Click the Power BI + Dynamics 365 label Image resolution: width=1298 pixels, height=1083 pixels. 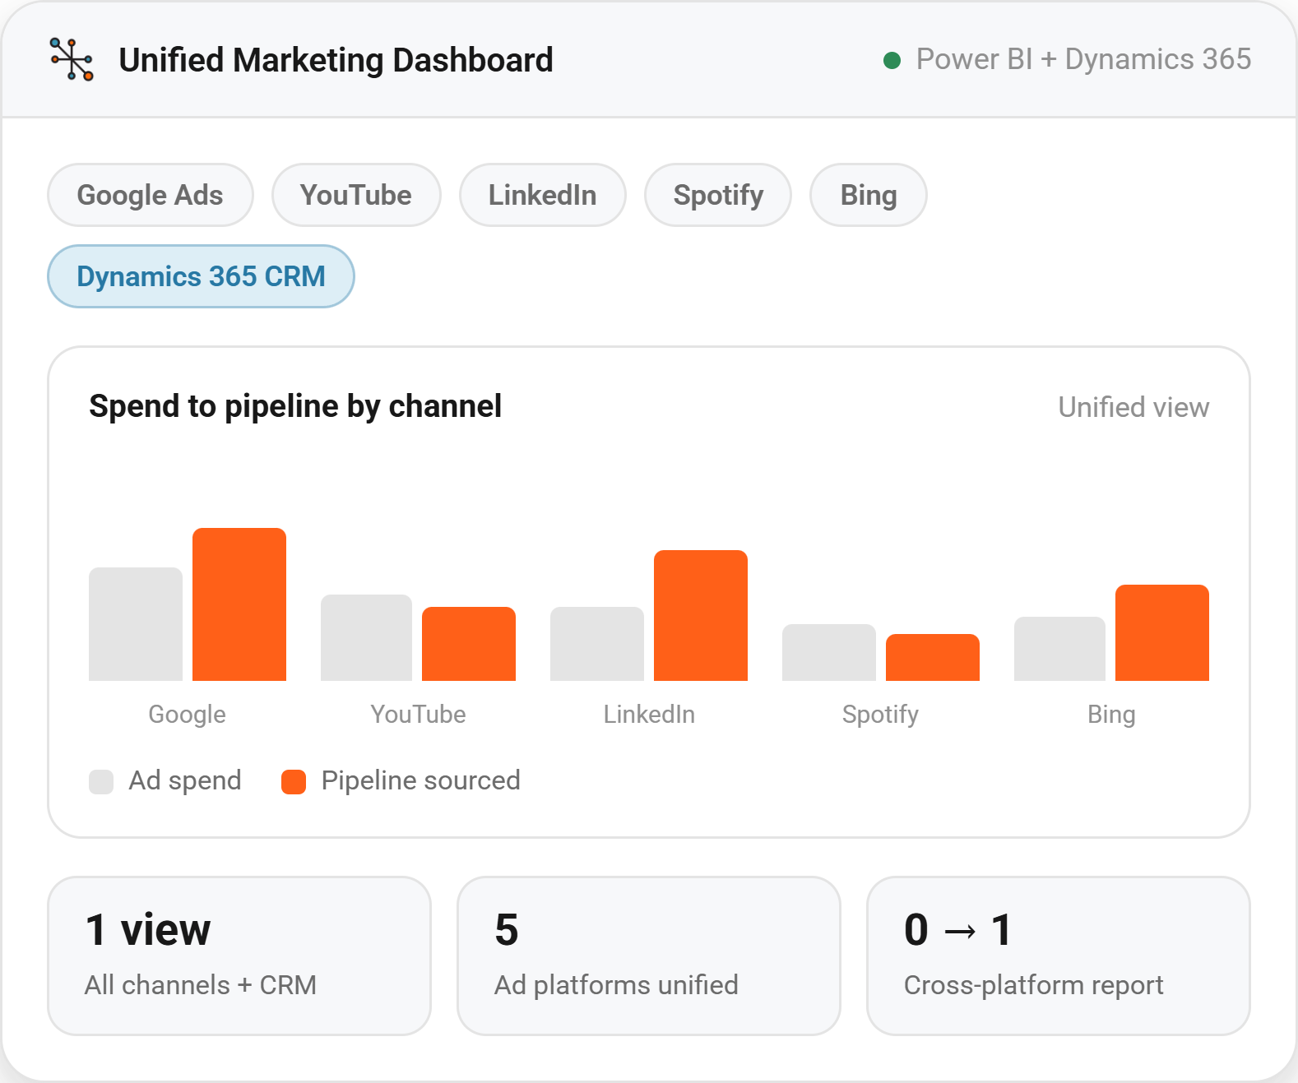tap(1083, 59)
